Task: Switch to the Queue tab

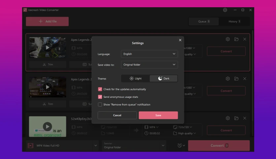Action: (x=204, y=21)
